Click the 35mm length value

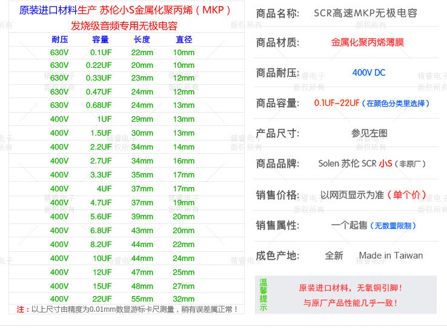(142, 175)
